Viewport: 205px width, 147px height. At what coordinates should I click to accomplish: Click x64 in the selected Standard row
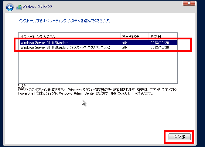[x=125, y=43]
